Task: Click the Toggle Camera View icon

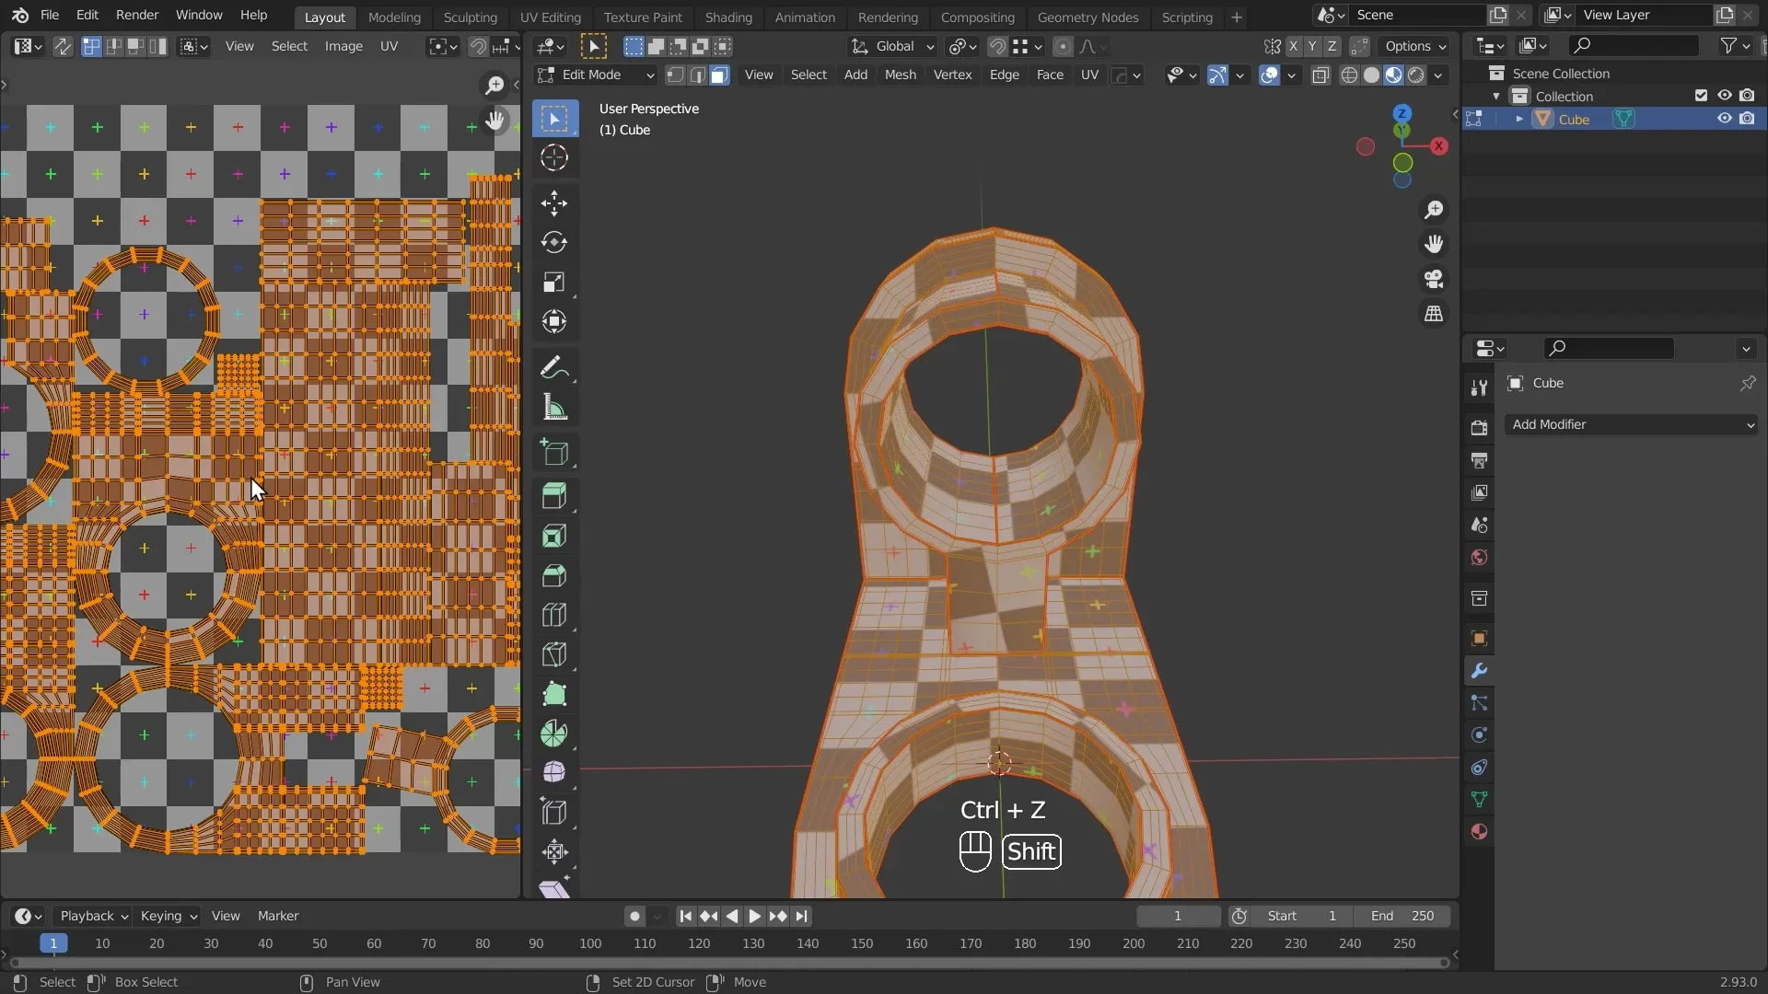Action: 1434,279
